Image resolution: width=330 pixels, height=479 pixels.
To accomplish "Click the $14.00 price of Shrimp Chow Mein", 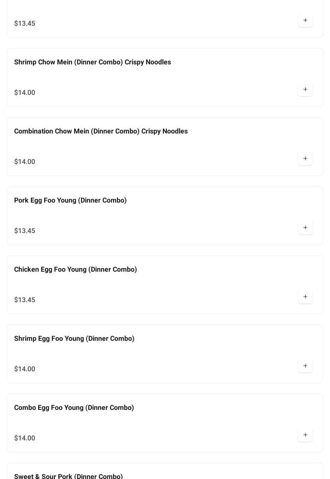I will [25, 93].
